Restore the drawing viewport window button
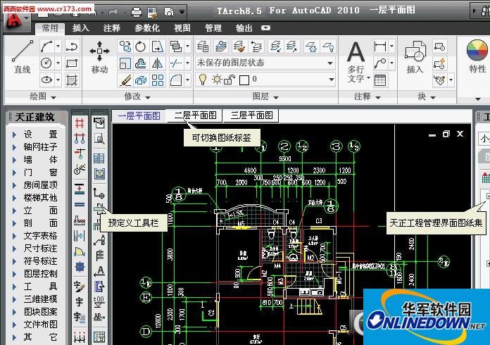 [x=446, y=134]
